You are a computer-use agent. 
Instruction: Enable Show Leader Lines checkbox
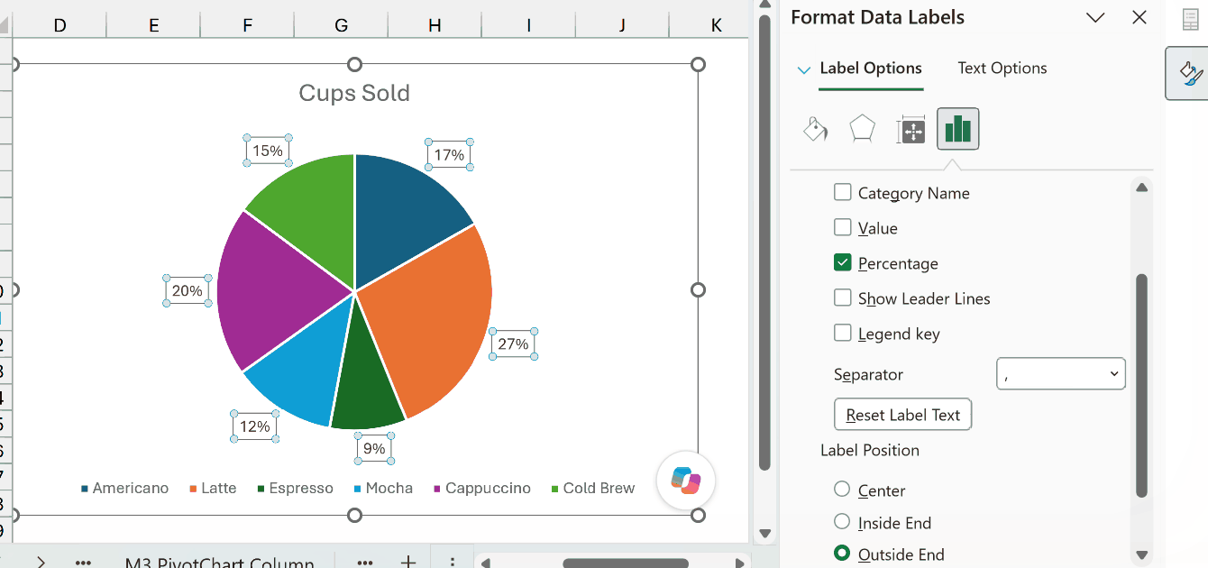pos(843,298)
